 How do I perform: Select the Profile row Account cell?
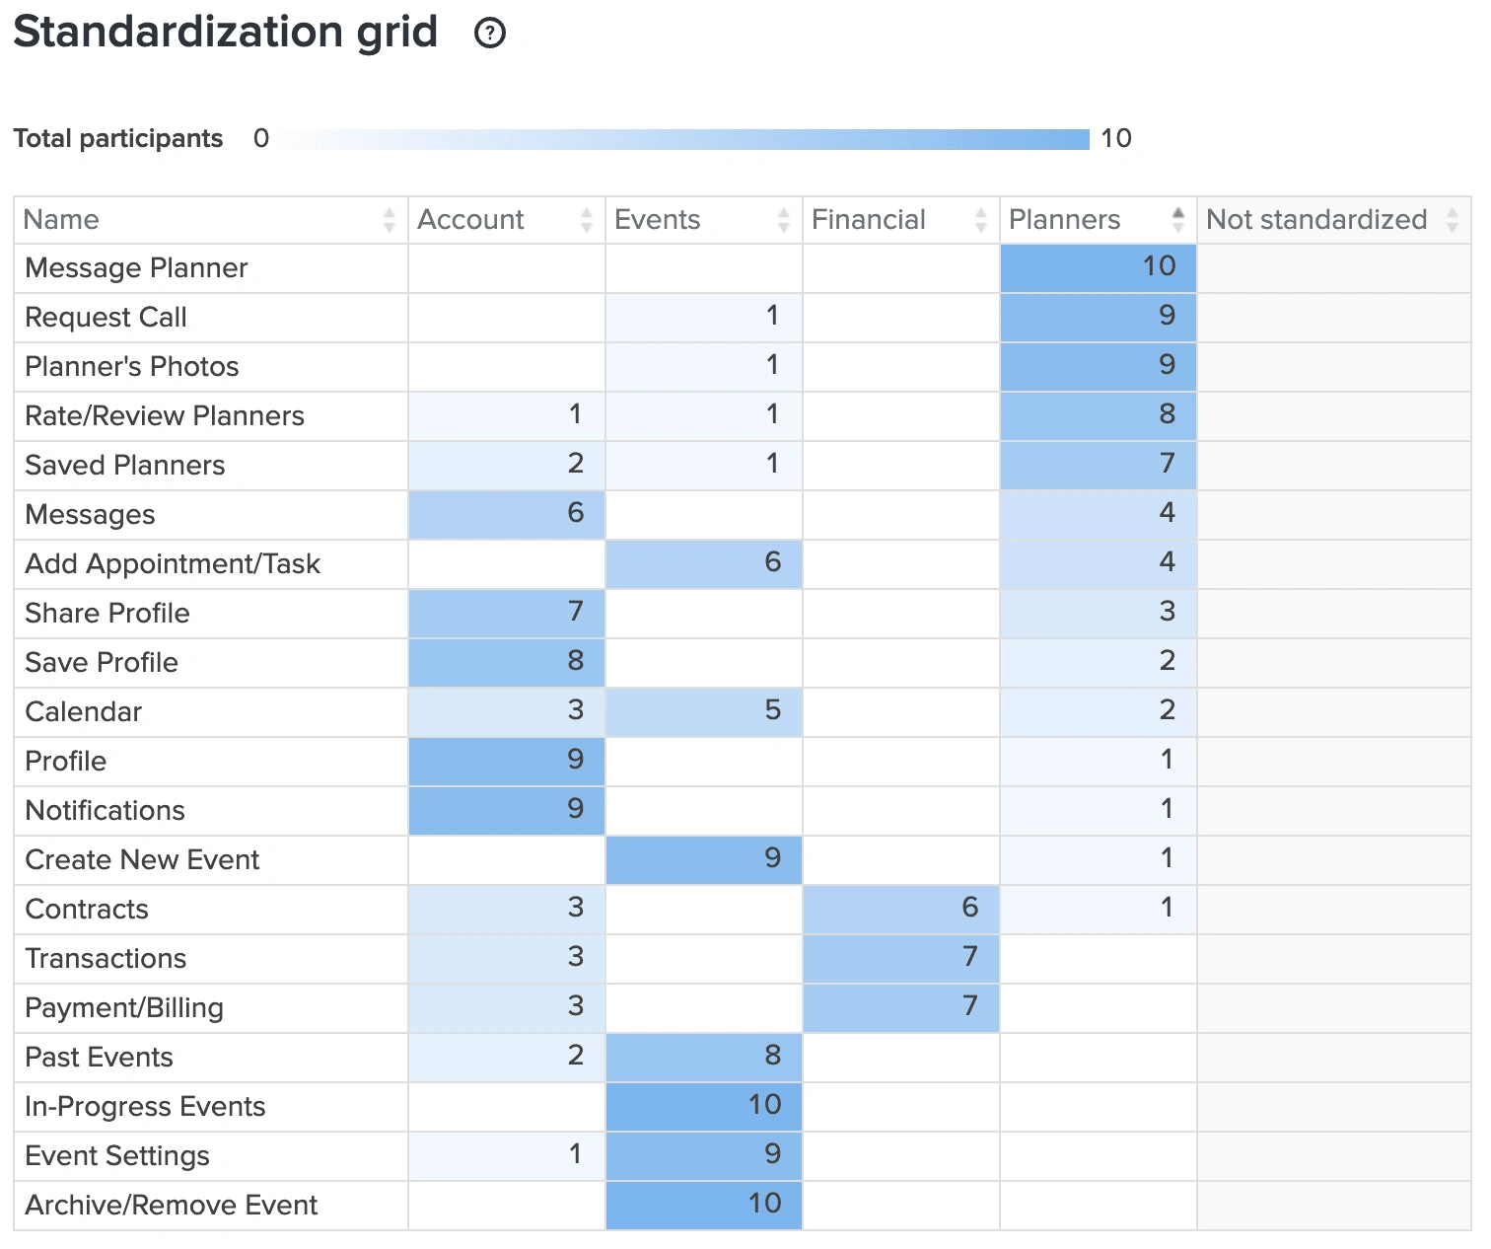[507, 761]
